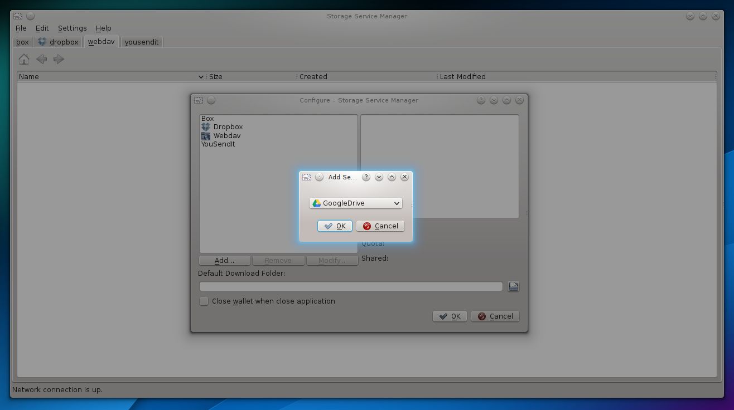Click the Dropbox icon in services list
This screenshot has height=410, width=734.
(206, 127)
